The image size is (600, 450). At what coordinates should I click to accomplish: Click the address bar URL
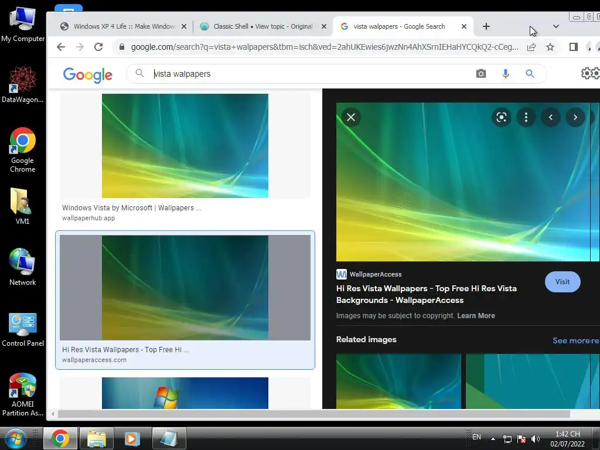click(x=325, y=47)
